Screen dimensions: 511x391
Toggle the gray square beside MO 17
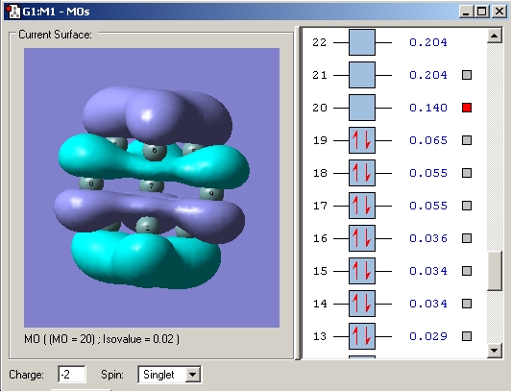(467, 206)
